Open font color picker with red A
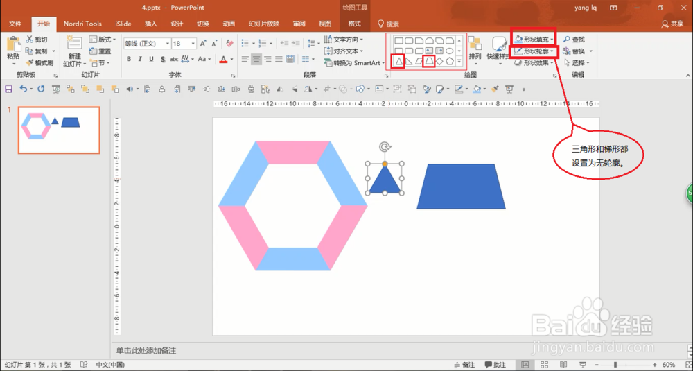 [223, 59]
